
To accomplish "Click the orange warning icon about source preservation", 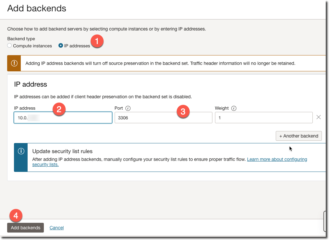I will (13, 63).
